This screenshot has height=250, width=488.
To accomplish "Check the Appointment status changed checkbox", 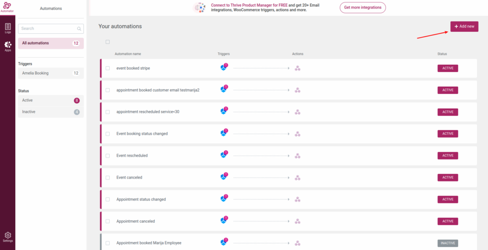I will click(108, 200).
